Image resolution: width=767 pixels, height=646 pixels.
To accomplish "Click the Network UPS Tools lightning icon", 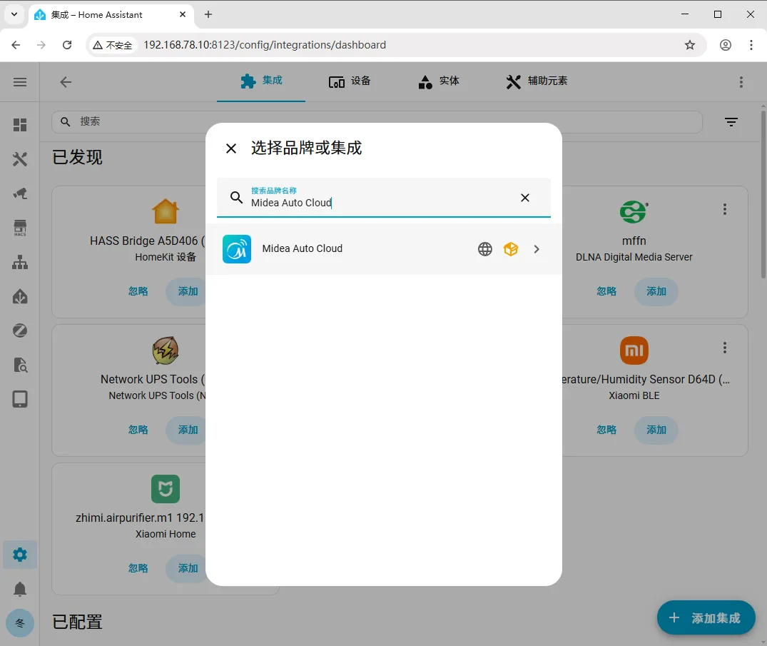I will pyautogui.click(x=166, y=350).
